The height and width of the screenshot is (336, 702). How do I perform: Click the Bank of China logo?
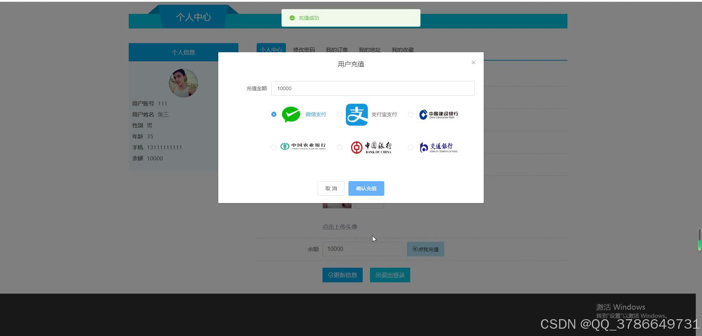pos(371,147)
